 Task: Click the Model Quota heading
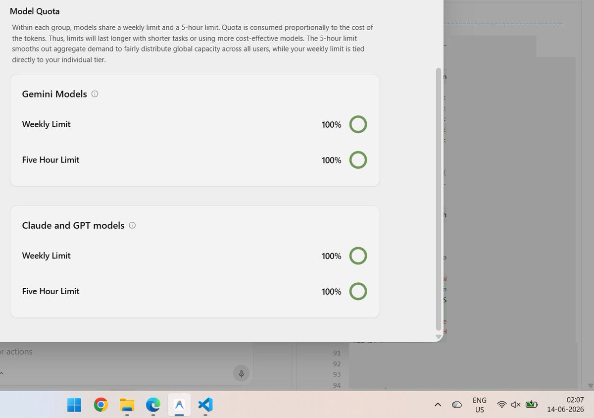[x=35, y=11]
